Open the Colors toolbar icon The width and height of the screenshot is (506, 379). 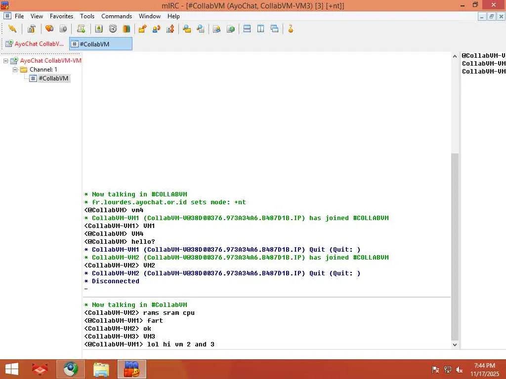tap(126, 29)
